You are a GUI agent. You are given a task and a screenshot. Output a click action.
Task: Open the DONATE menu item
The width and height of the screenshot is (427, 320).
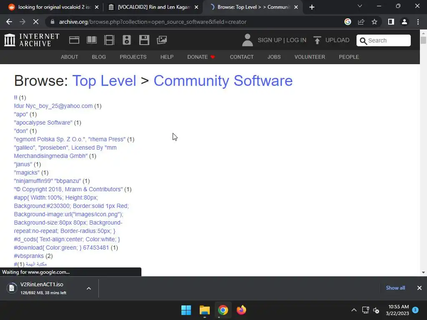201,57
